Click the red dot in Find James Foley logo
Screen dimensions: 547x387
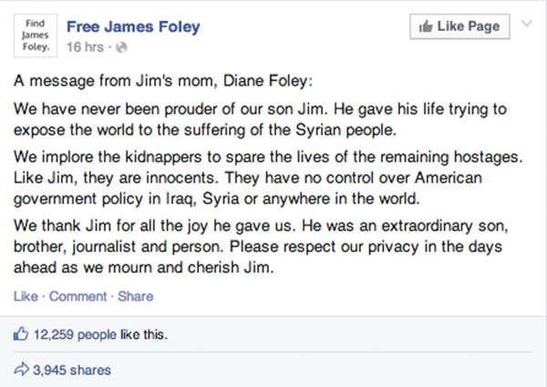[48, 49]
